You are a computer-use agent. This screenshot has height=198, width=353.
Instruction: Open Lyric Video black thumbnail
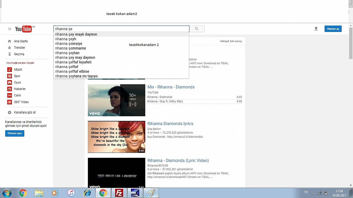click(x=116, y=173)
